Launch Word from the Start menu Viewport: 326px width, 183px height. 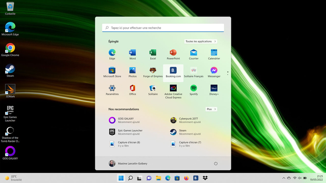pos(132,54)
